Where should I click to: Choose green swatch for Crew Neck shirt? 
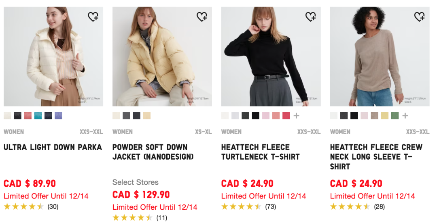coord(395,116)
